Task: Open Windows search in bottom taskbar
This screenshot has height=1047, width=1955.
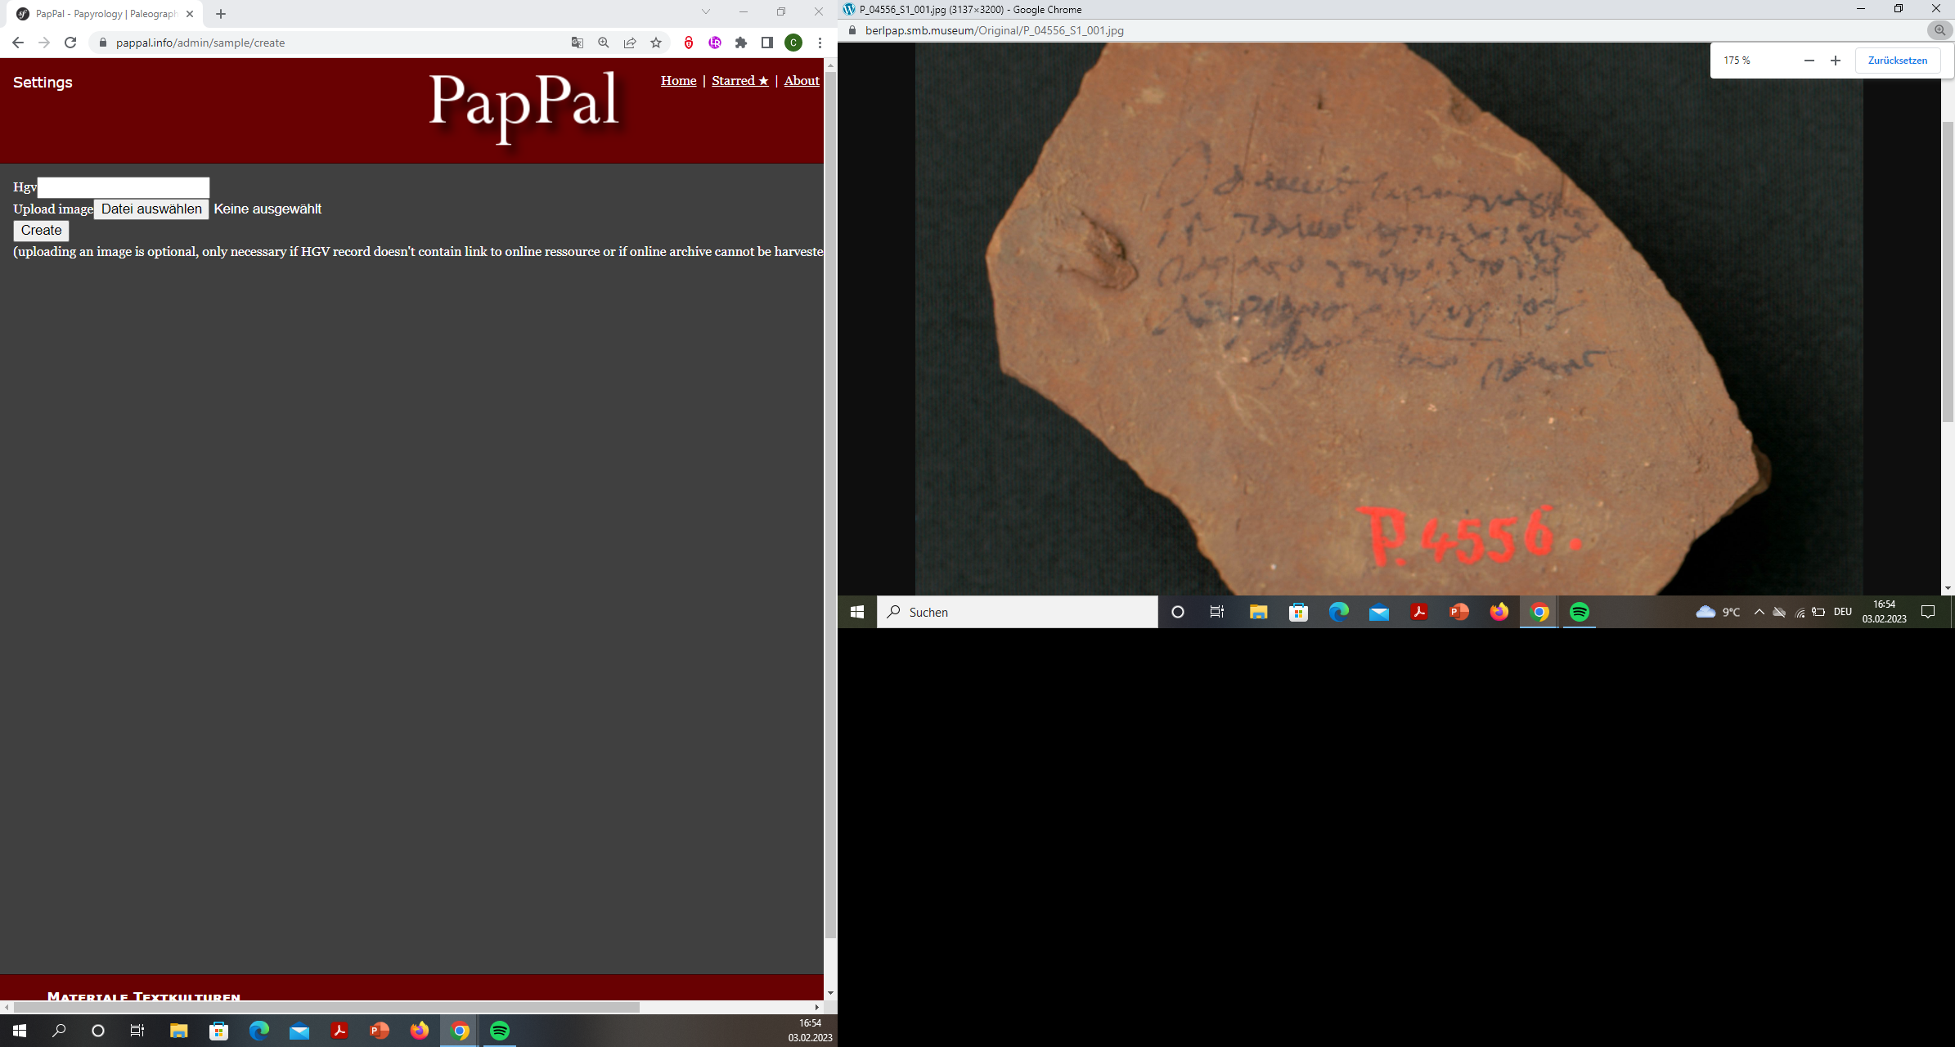Action: click(59, 1031)
